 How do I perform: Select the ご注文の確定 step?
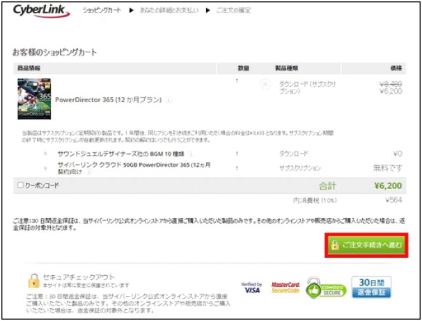click(233, 10)
